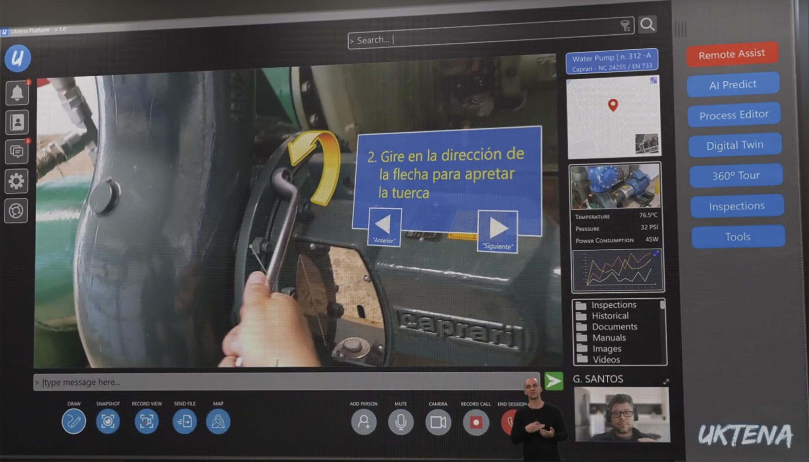Expand the map with corner icon
This screenshot has height=462, width=809.
pyautogui.click(x=654, y=80)
